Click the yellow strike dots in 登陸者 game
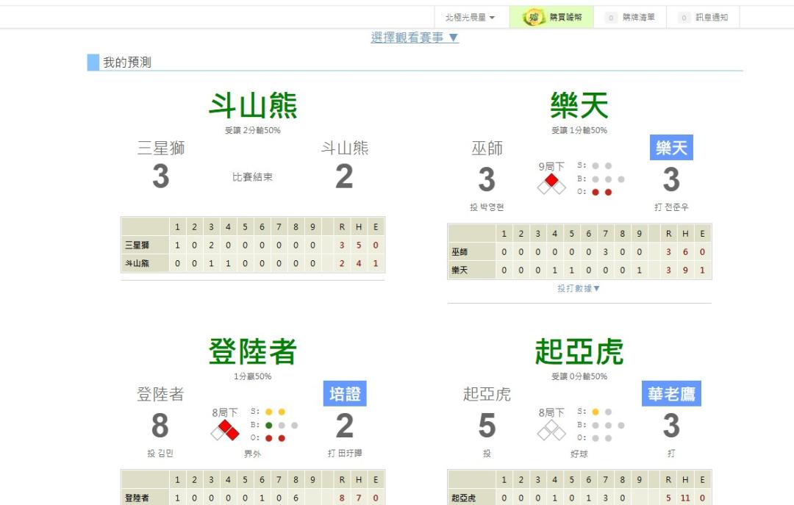 (x=276, y=412)
